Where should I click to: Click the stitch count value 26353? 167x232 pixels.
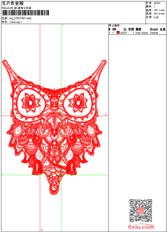(x=157, y=3)
